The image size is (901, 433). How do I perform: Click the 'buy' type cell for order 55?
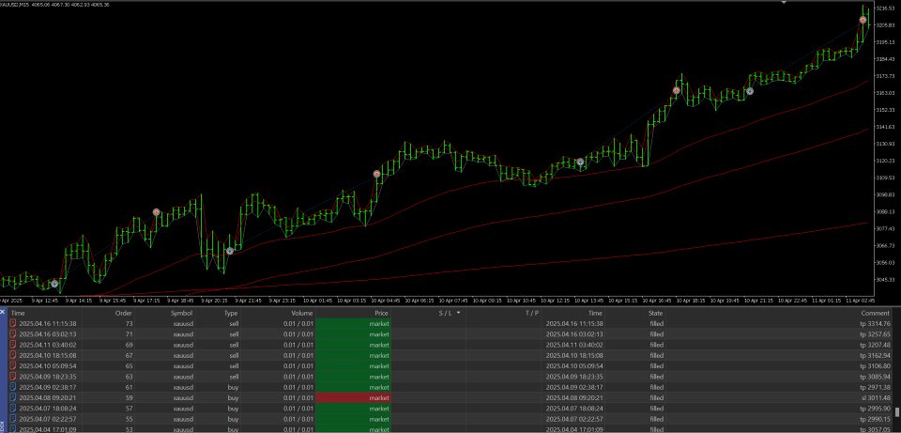(x=233, y=419)
